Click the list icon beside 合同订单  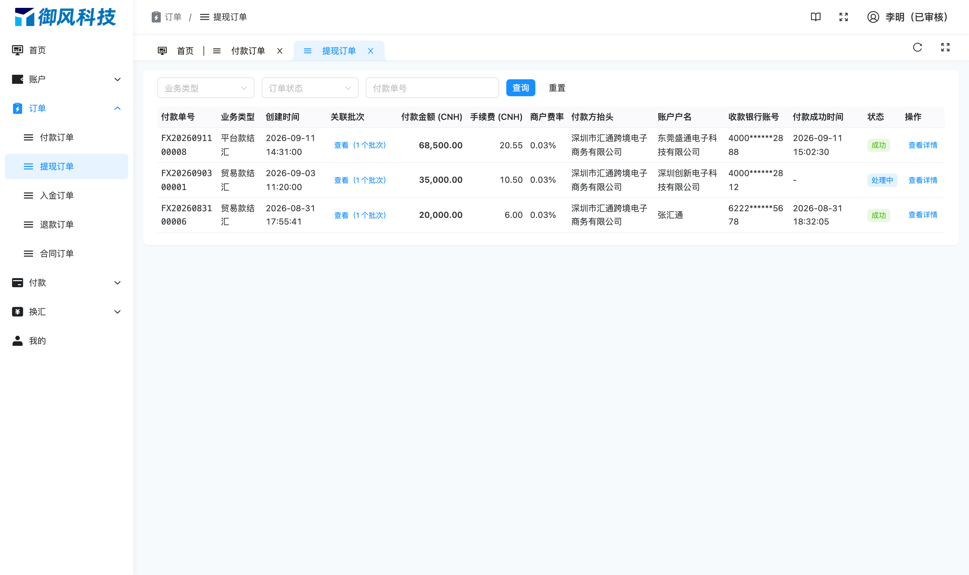coord(28,254)
